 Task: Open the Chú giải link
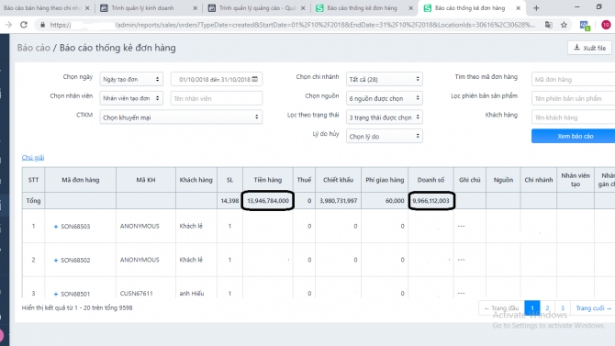coord(33,157)
